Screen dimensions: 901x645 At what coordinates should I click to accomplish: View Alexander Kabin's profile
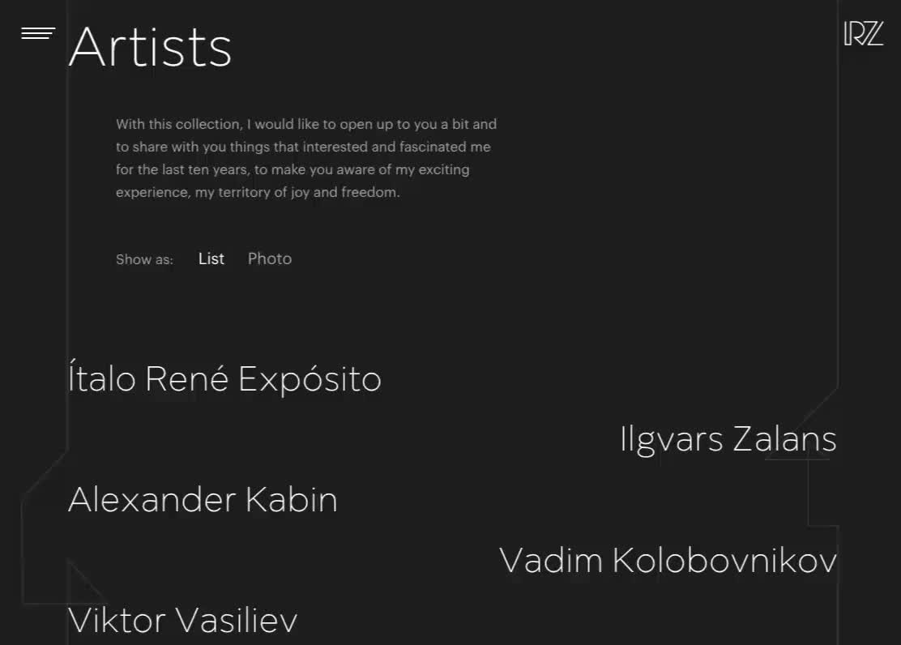point(203,500)
